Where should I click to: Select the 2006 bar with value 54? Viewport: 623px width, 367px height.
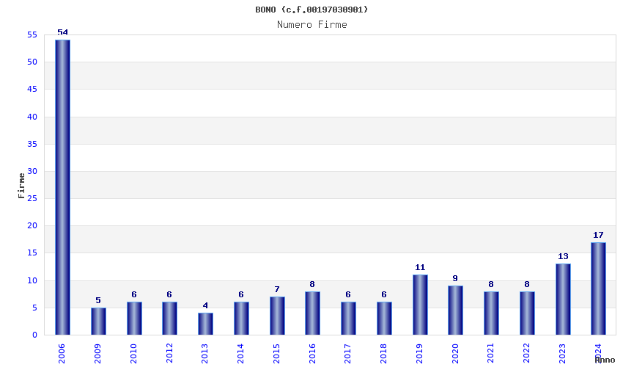click(63, 187)
